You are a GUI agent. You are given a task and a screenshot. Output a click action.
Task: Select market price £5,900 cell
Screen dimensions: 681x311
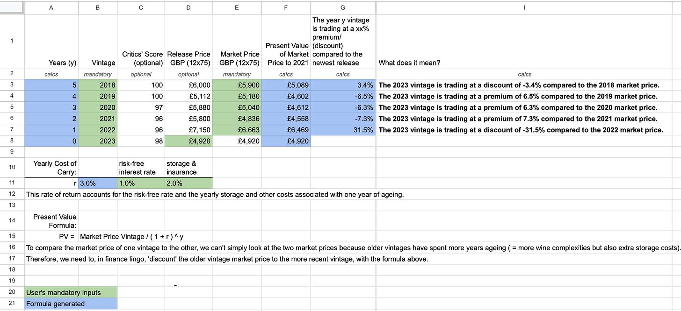tap(237, 85)
